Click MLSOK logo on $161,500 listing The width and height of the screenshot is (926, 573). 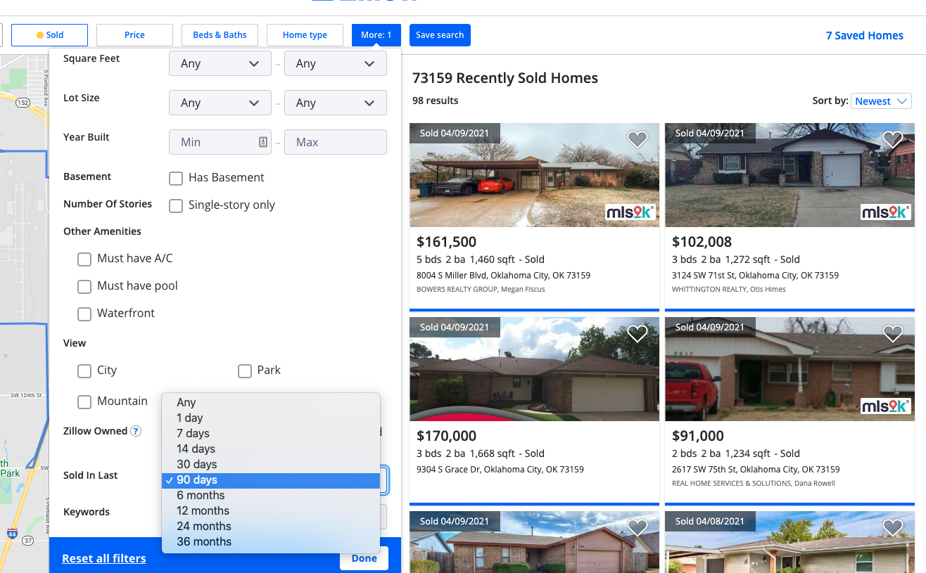coord(630,212)
